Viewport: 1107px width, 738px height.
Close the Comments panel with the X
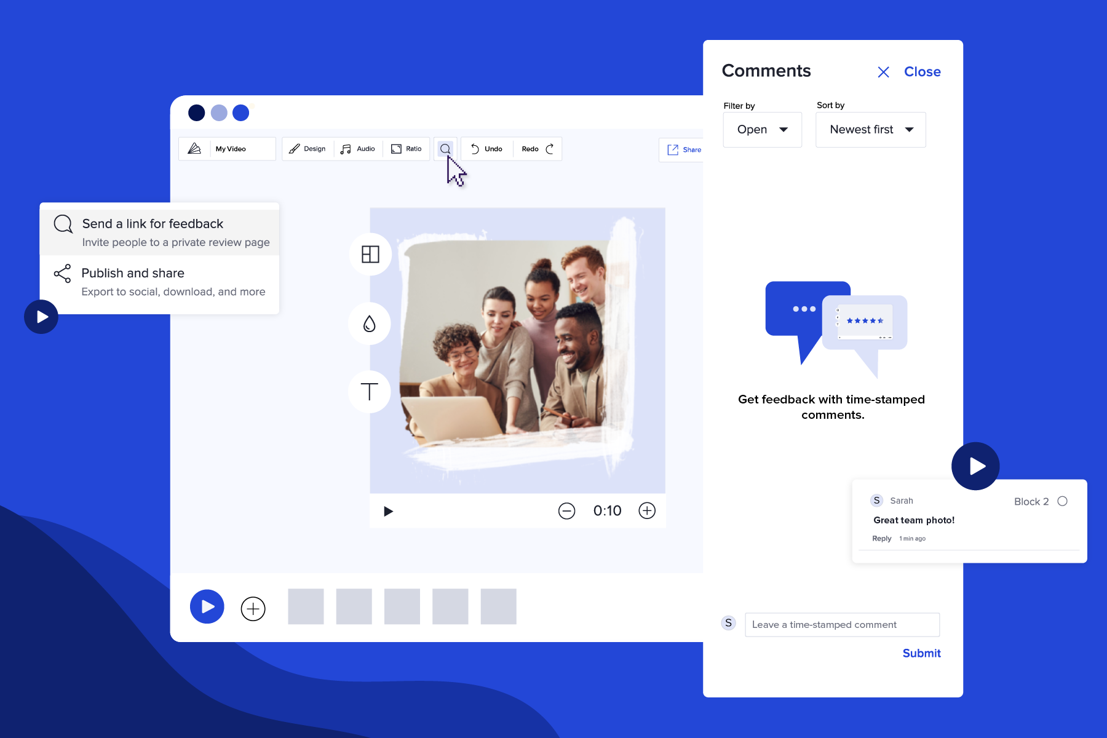tap(883, 72)
